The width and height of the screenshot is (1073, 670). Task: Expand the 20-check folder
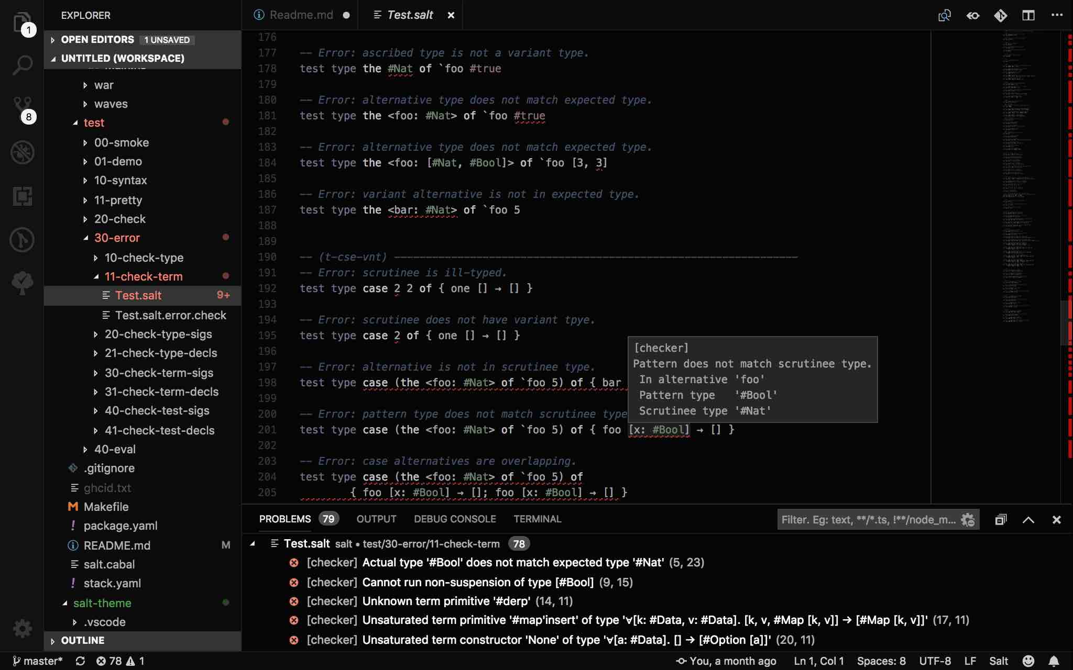[119, 219]
